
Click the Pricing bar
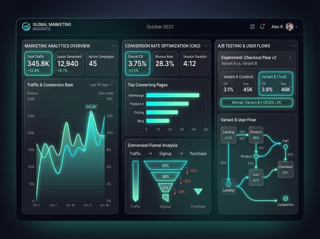[162, 112]
